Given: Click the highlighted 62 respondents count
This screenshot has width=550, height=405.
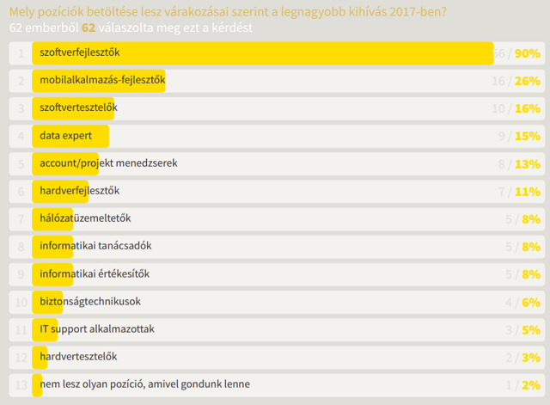Looking at the screenshot, I should coord(89,28).
